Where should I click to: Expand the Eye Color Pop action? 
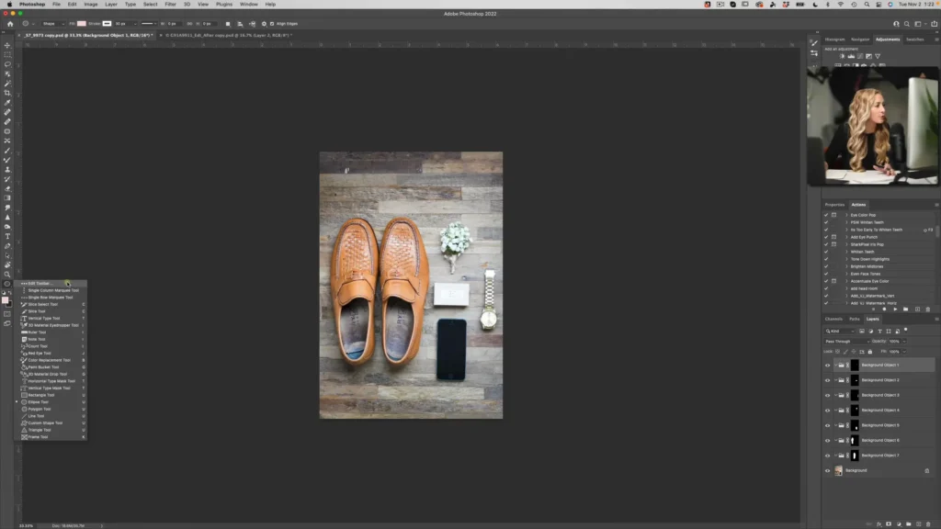(846, 215)
